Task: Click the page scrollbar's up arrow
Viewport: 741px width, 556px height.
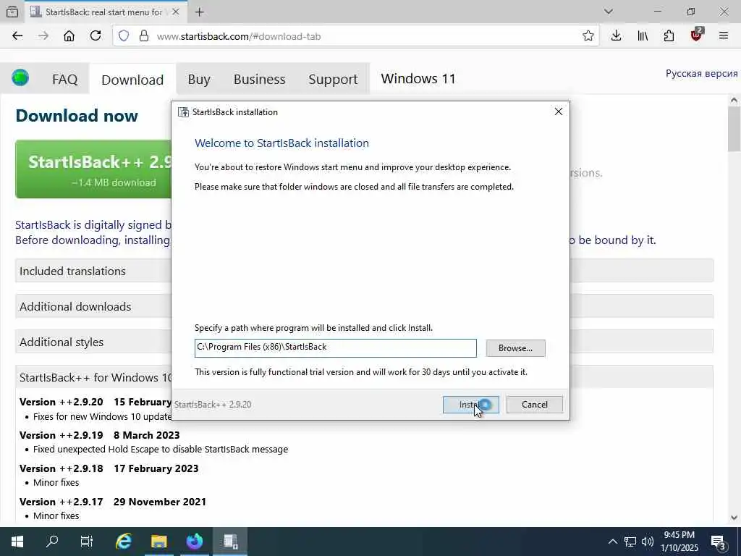Action: pos(734,100)
